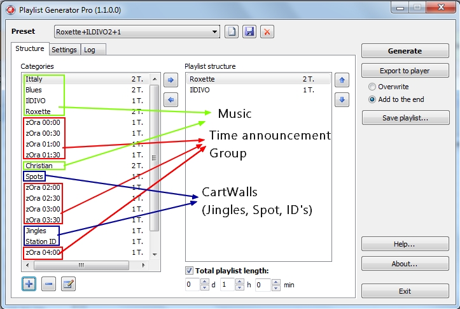Viewport: 460px width, 309px height.
Task: Save the preset with the floppy icon
Action: click(x=249, y=31)
